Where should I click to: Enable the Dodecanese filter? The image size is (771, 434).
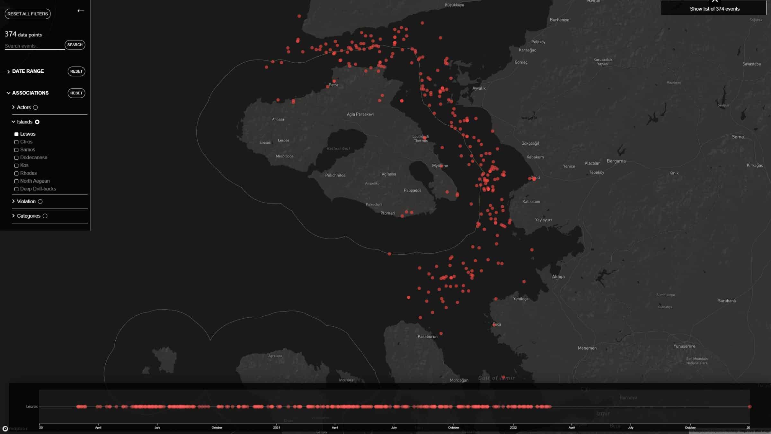16,158
